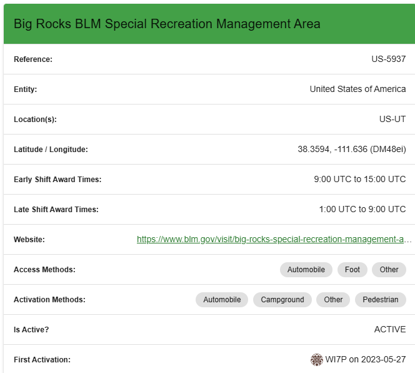
Task: Click the Campground activation method chip
Action: tap(282, 300)
